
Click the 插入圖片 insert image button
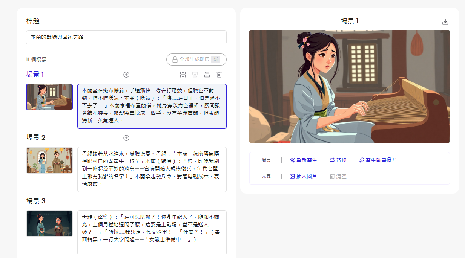[303, 176]
